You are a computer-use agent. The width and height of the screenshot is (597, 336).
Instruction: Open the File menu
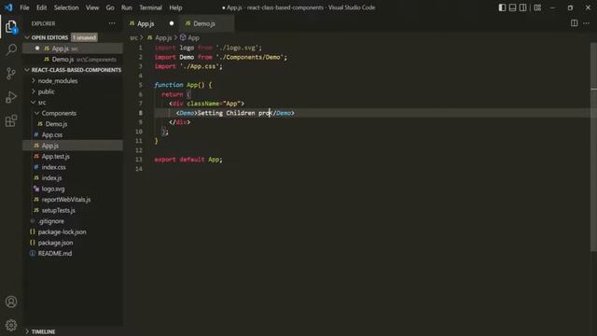[24, 7]
